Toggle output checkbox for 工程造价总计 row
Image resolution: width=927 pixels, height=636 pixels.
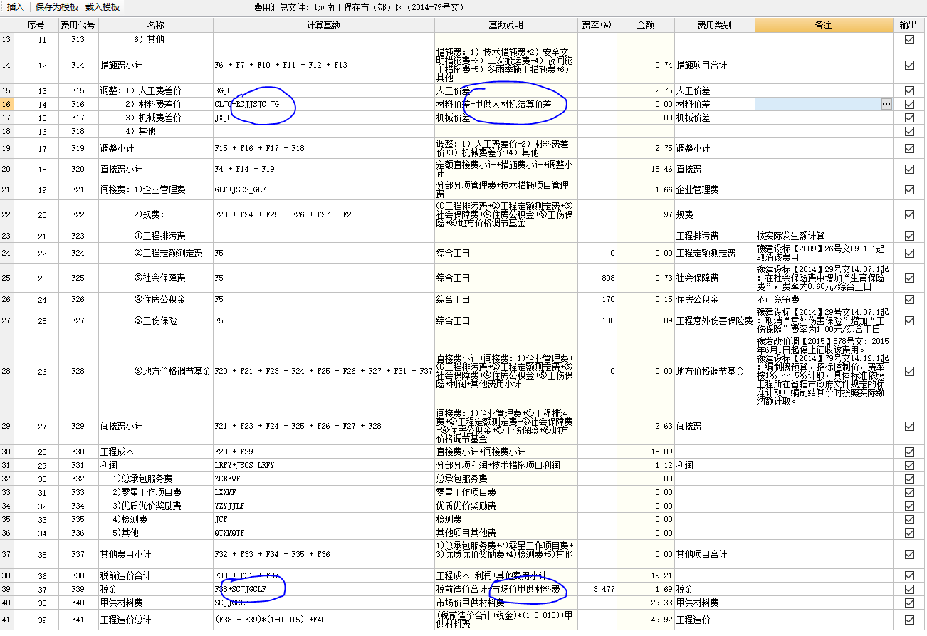pos(909,620)
